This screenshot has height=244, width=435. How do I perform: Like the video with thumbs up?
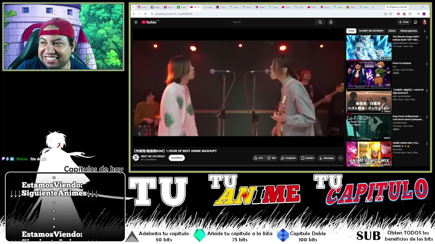259,158
